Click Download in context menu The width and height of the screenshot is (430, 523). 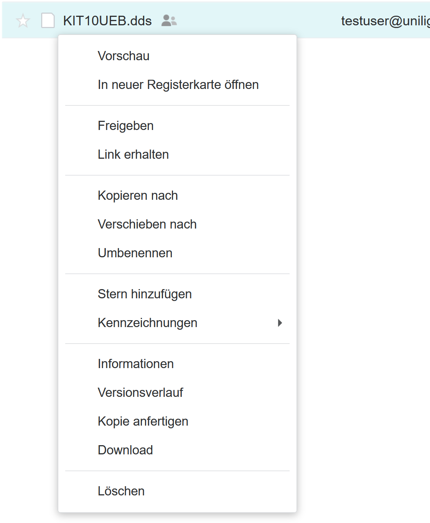coord(125,450)
